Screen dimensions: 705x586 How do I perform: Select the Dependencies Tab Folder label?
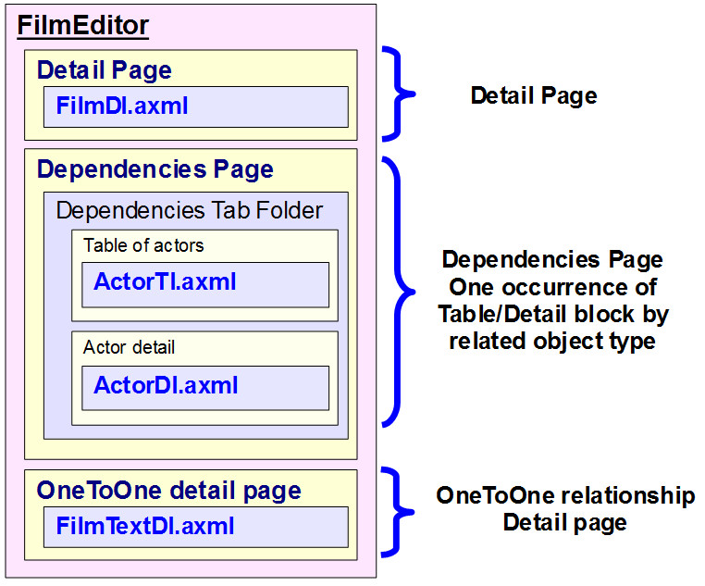189,210
